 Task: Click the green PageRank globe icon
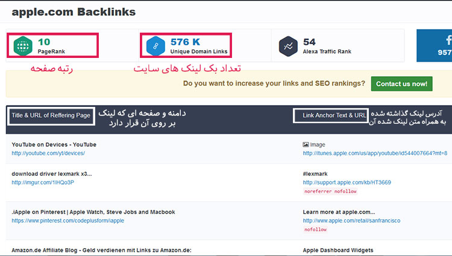(x=23, y=46)
